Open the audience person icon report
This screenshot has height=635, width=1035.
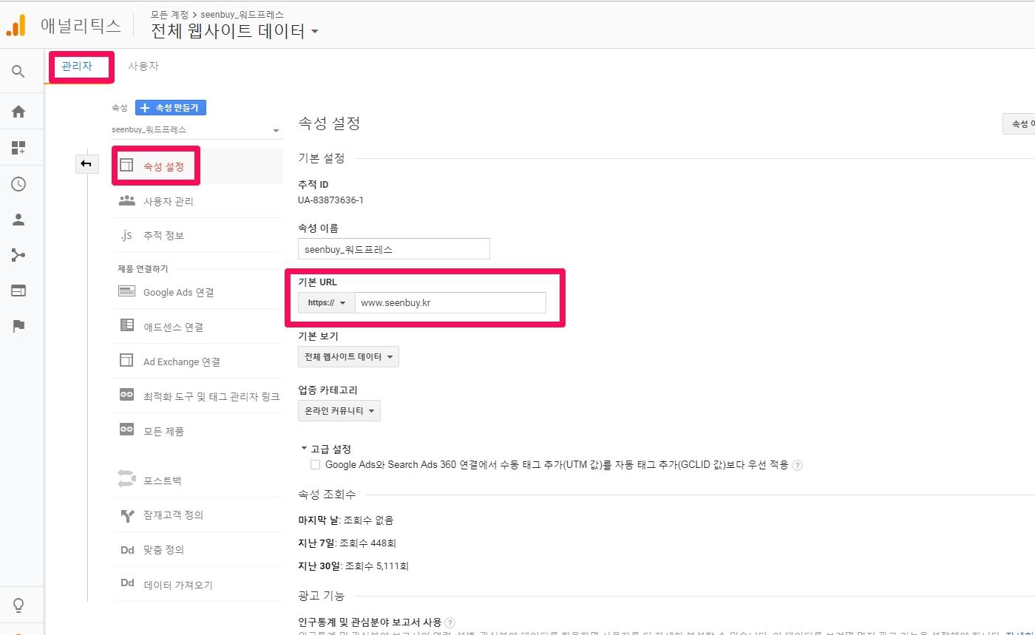(x=18, y=220)
